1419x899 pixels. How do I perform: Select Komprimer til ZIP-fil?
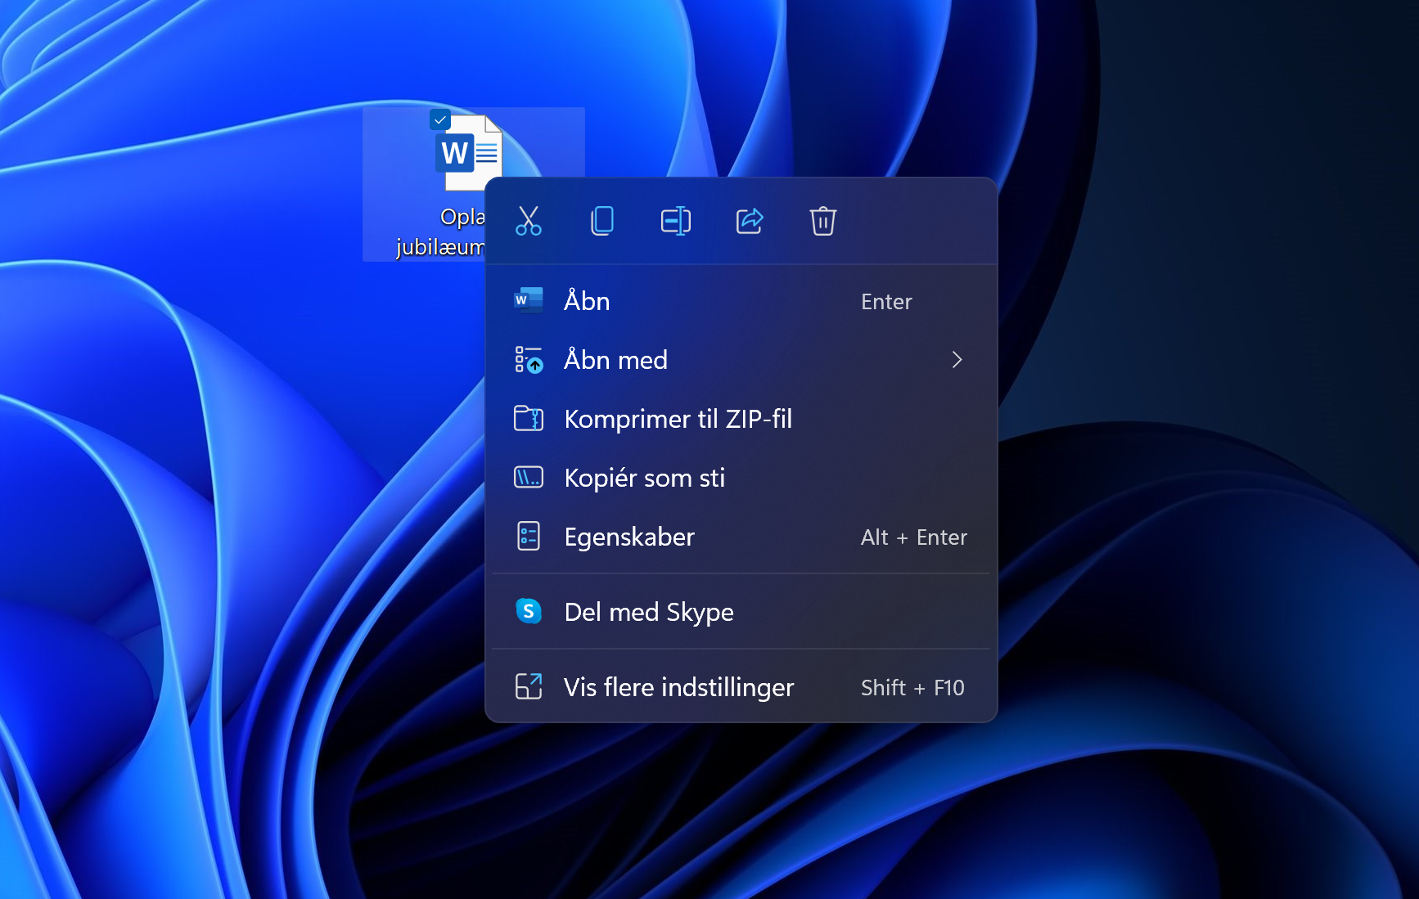coord(678,419)
